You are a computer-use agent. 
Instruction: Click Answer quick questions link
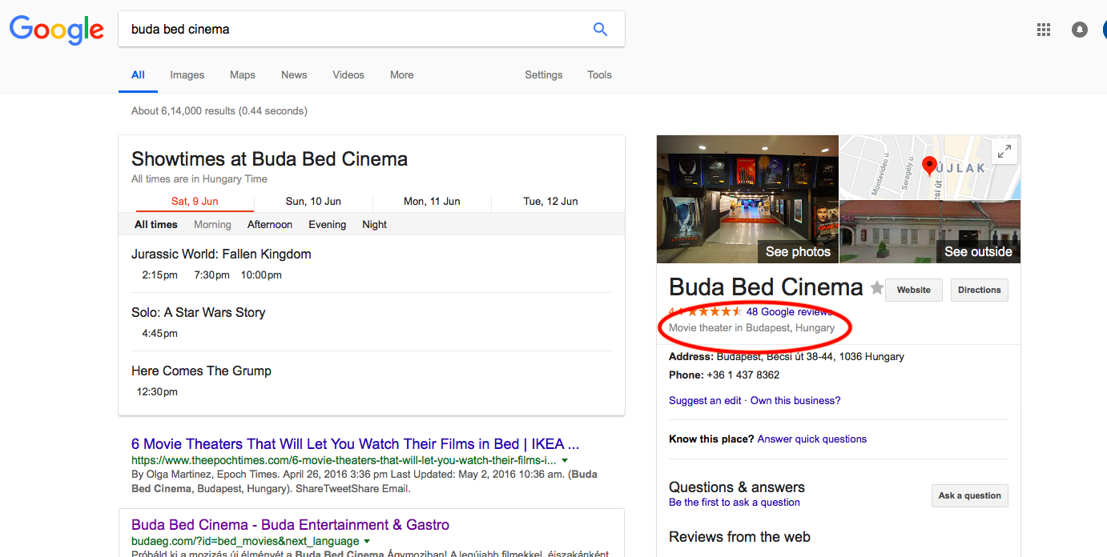tap(812, 439)
